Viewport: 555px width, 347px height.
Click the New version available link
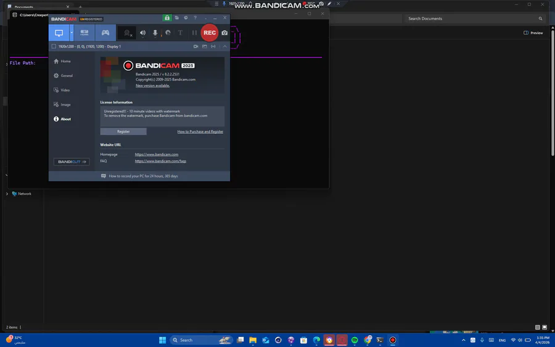click(x=152, y=86)
